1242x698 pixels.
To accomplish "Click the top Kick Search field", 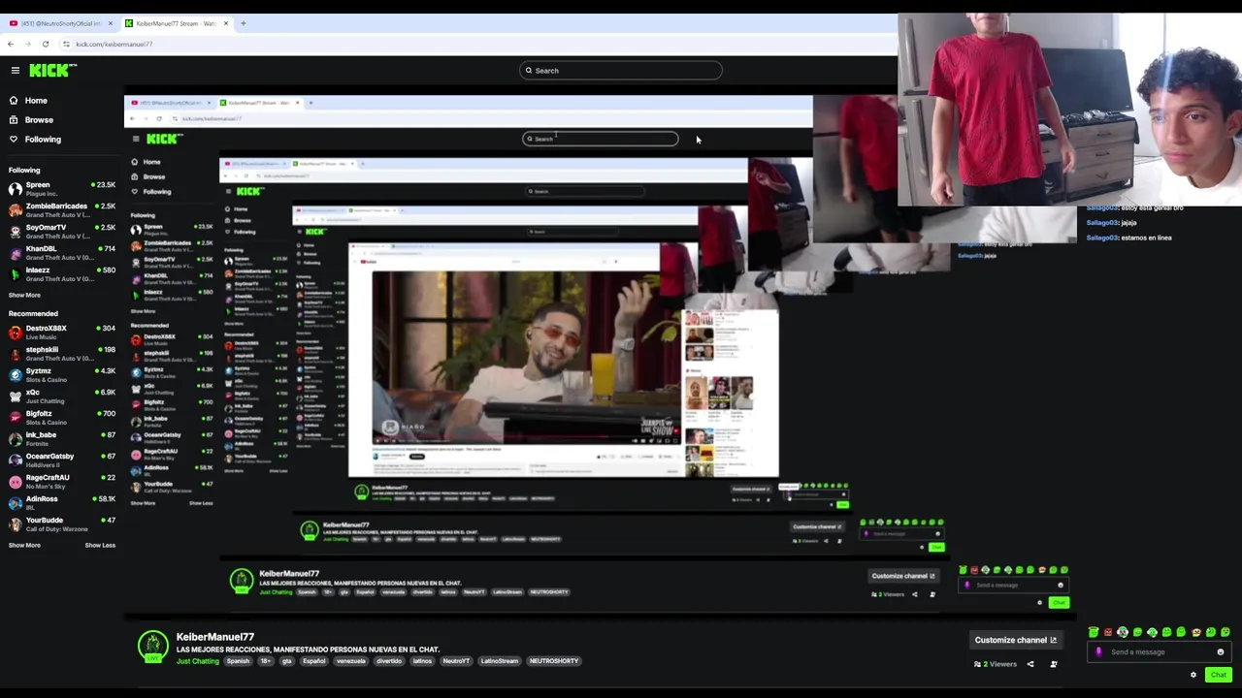I will [621, 70].
